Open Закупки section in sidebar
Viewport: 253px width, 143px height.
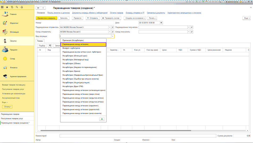13,41
